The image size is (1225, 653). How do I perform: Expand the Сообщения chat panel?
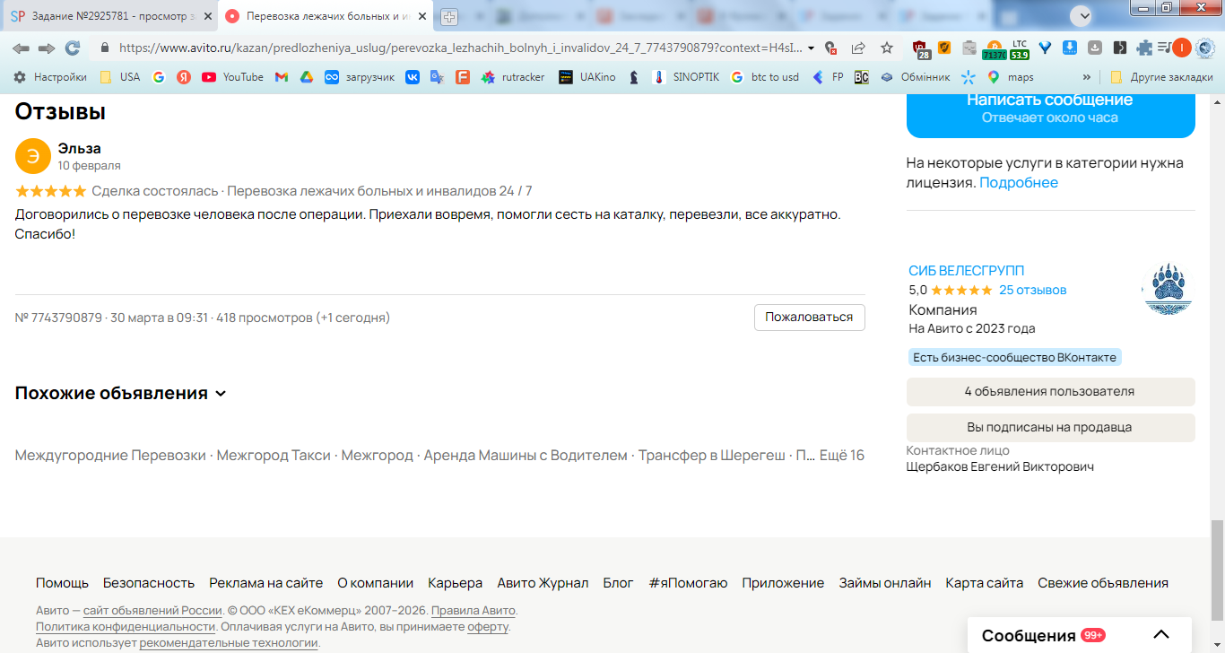click(1080, 635)
